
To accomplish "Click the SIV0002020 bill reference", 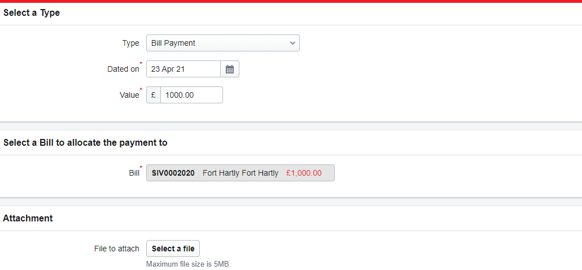I will [x=173, y=173].
